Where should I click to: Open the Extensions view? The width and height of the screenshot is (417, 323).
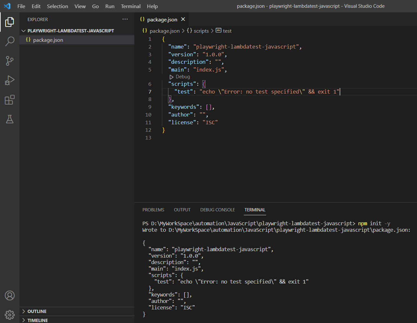pyautogui.click(x=9, y=100)
